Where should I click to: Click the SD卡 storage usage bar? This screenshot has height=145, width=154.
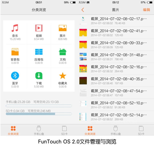point(39,114)
